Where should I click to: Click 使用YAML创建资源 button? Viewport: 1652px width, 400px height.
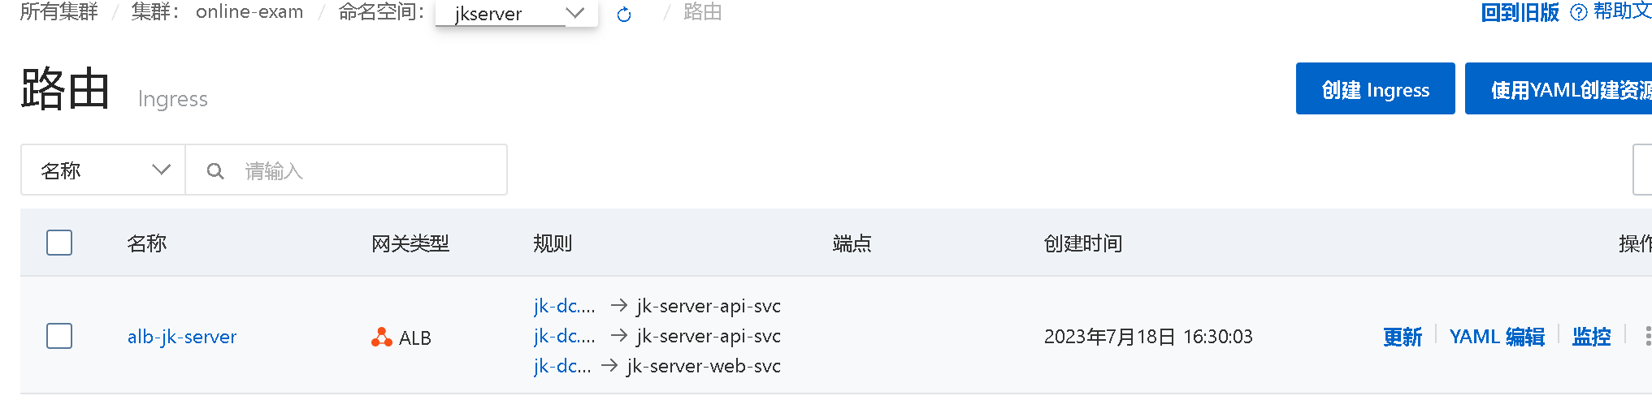[1559, 89]
